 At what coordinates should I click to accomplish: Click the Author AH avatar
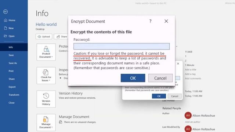(x=188, y=115)
